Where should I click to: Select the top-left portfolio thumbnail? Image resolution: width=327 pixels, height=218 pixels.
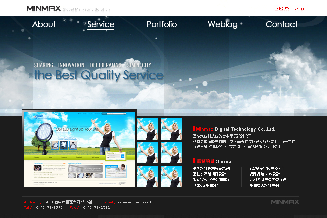[x=148, y=129]
